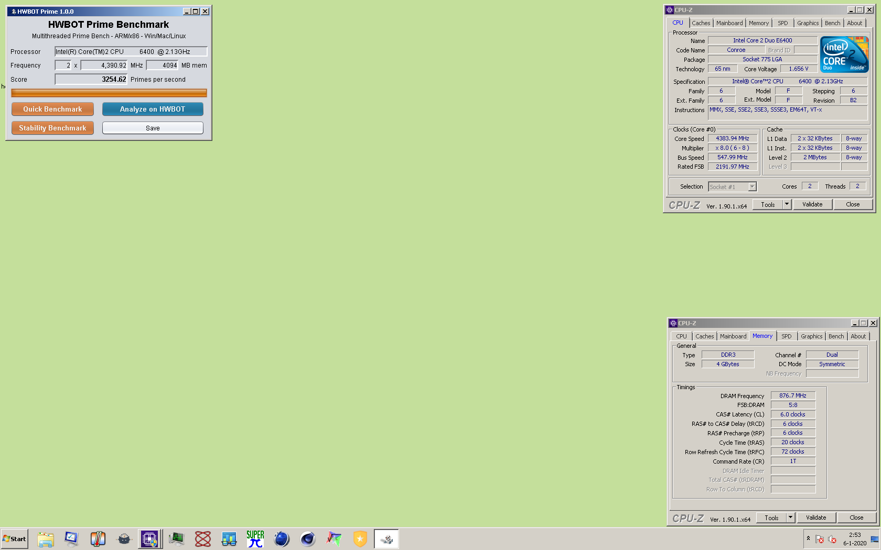Click the monitor checkmark icon in taskbar
The image size is (881, 550).
tap(72, 539)
